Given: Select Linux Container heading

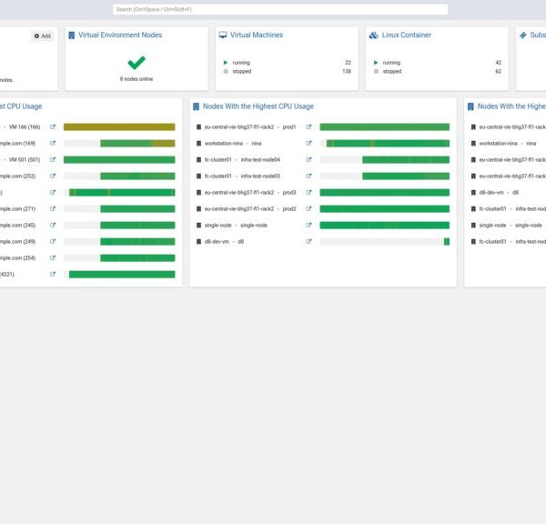Looking at the screenshot, I should pos(407,35).
